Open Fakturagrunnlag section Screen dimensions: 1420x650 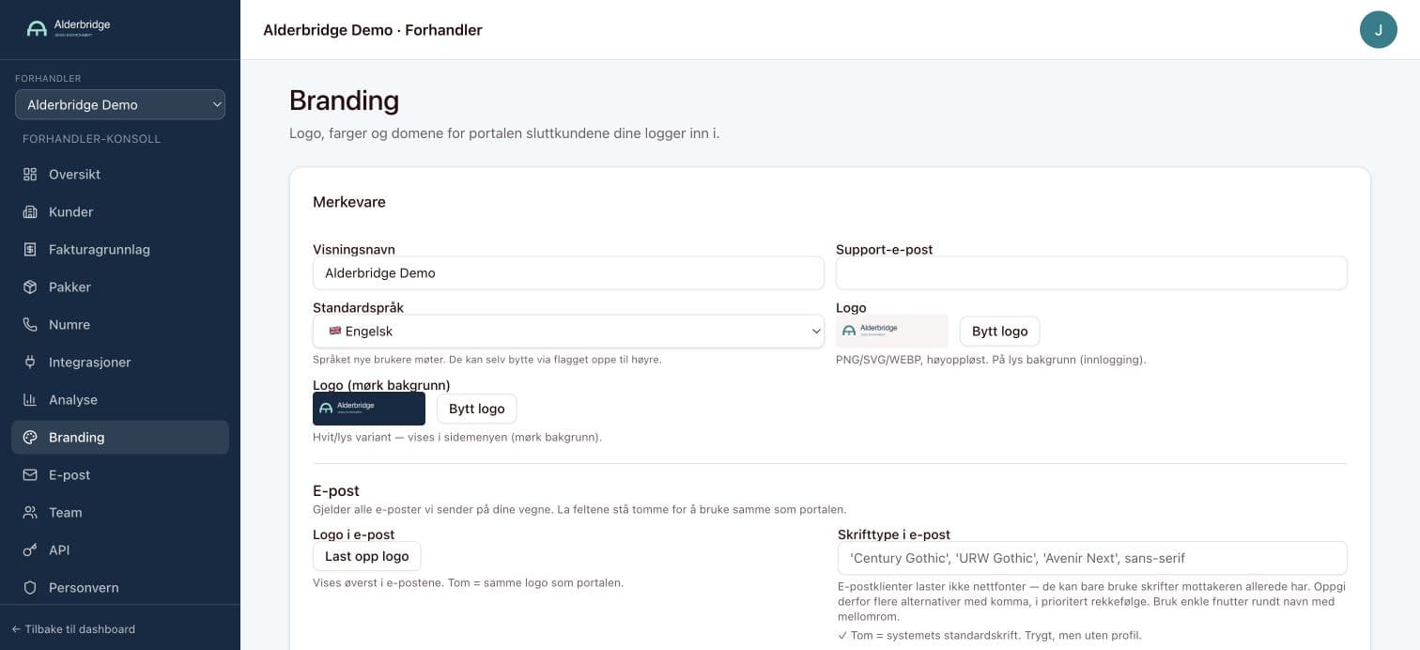[x=120, y=249]
